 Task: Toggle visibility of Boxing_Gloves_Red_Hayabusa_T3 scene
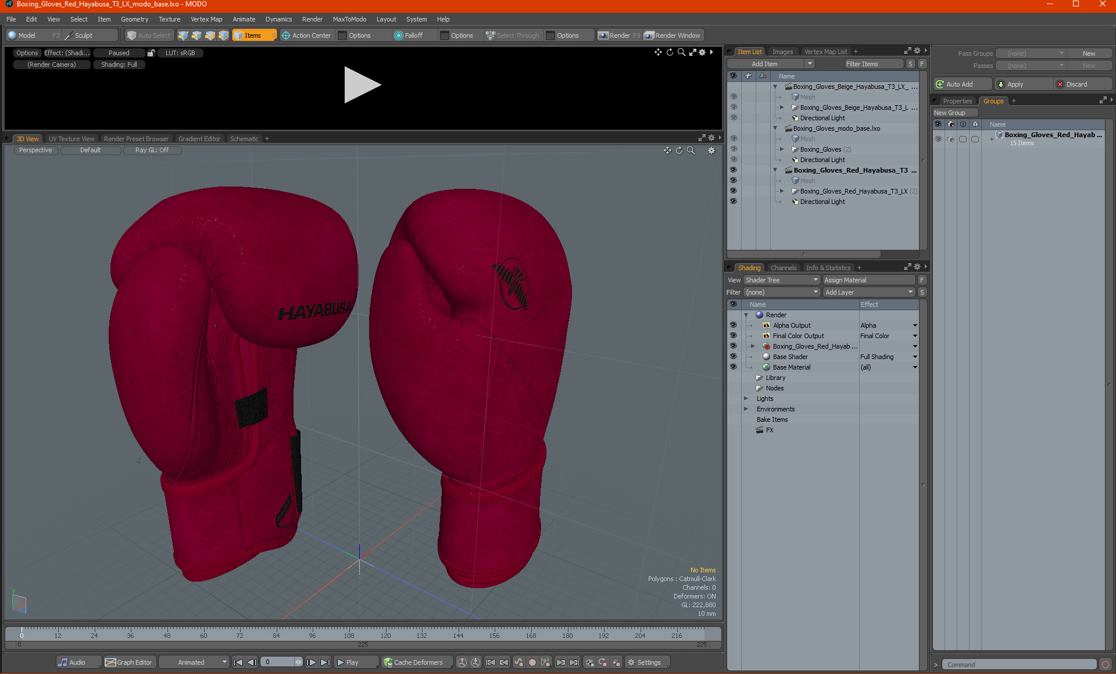tap(734, 170)
